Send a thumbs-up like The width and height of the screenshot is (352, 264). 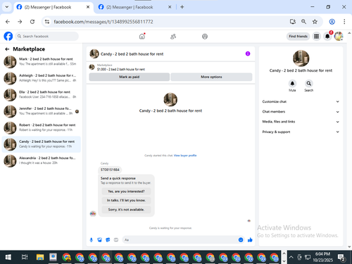[250, 240]
